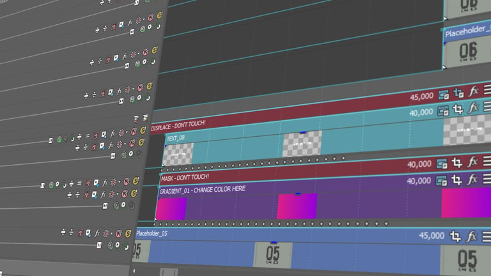Viewport: 491px width, 276px height.
Task: Select the 'DISPLACE - DON'T TOUCH!' event label
Action: pyautogui.click(x=178, y=125)
